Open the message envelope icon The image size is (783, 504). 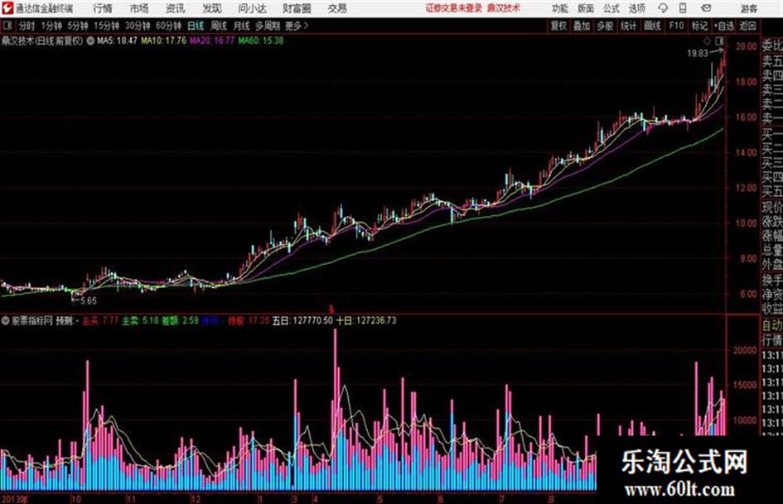tap(706, 8)
